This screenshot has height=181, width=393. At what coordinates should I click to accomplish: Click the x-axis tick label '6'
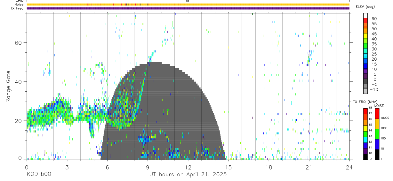pos(107,167)
